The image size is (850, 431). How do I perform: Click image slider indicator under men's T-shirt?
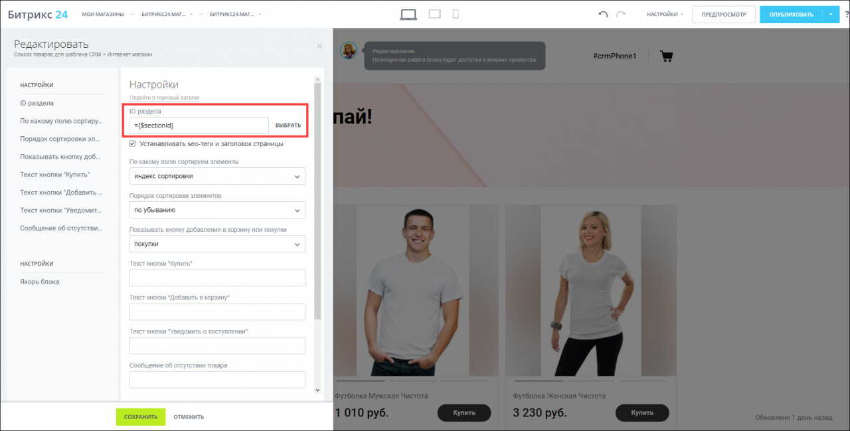click(414, 381)
